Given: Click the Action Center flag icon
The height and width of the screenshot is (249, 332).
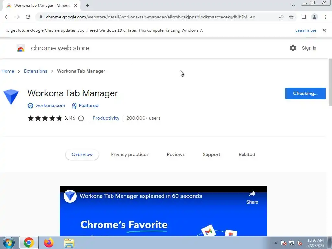Looking at the screenshot, I should 284,243.
